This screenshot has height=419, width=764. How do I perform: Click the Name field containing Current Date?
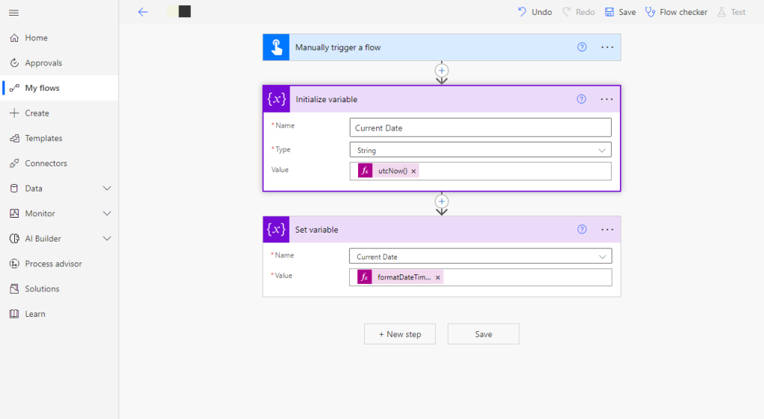pos(480,128)
